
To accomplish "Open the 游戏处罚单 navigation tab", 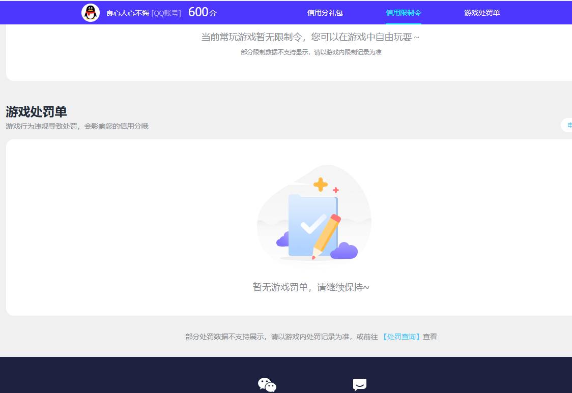I will (x=482, y=12).
